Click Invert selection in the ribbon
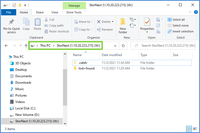 [x=181, y=31]
